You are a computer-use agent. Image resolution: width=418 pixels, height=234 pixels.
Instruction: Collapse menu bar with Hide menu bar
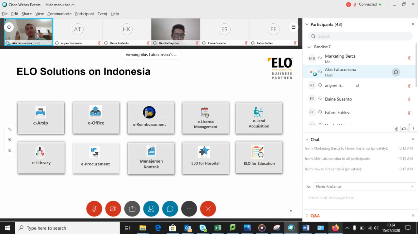click(60, 5)
